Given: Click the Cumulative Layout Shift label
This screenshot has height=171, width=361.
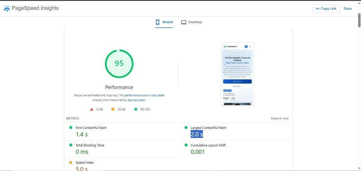Looking at the screenshot, I should click(x=208, y=145).
